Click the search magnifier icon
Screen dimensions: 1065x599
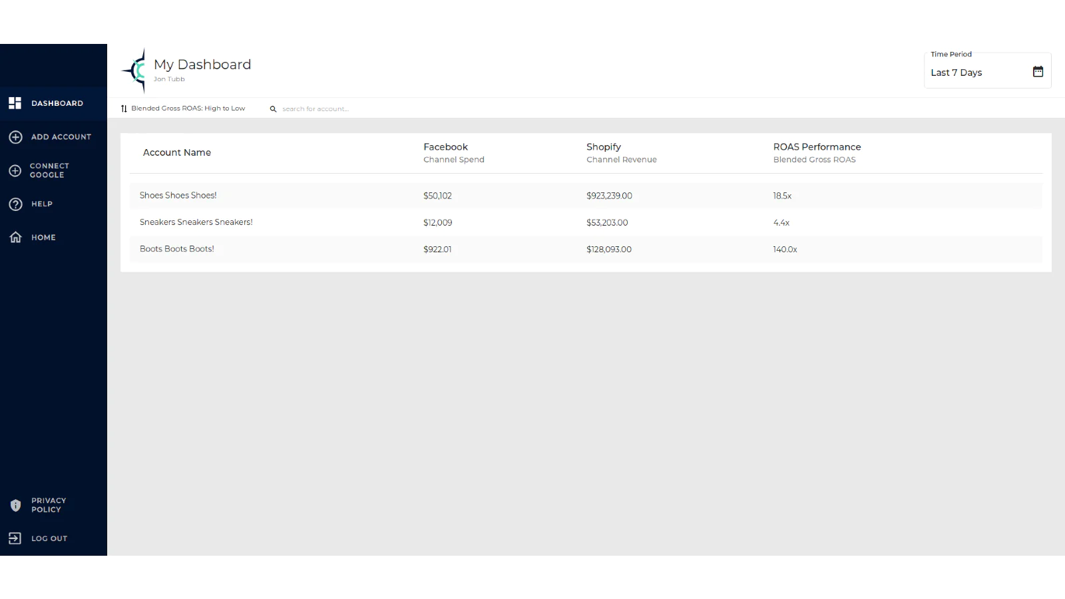click(273, 109)
